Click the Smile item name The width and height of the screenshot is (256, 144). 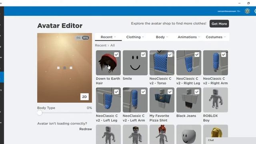coord(127,78)
